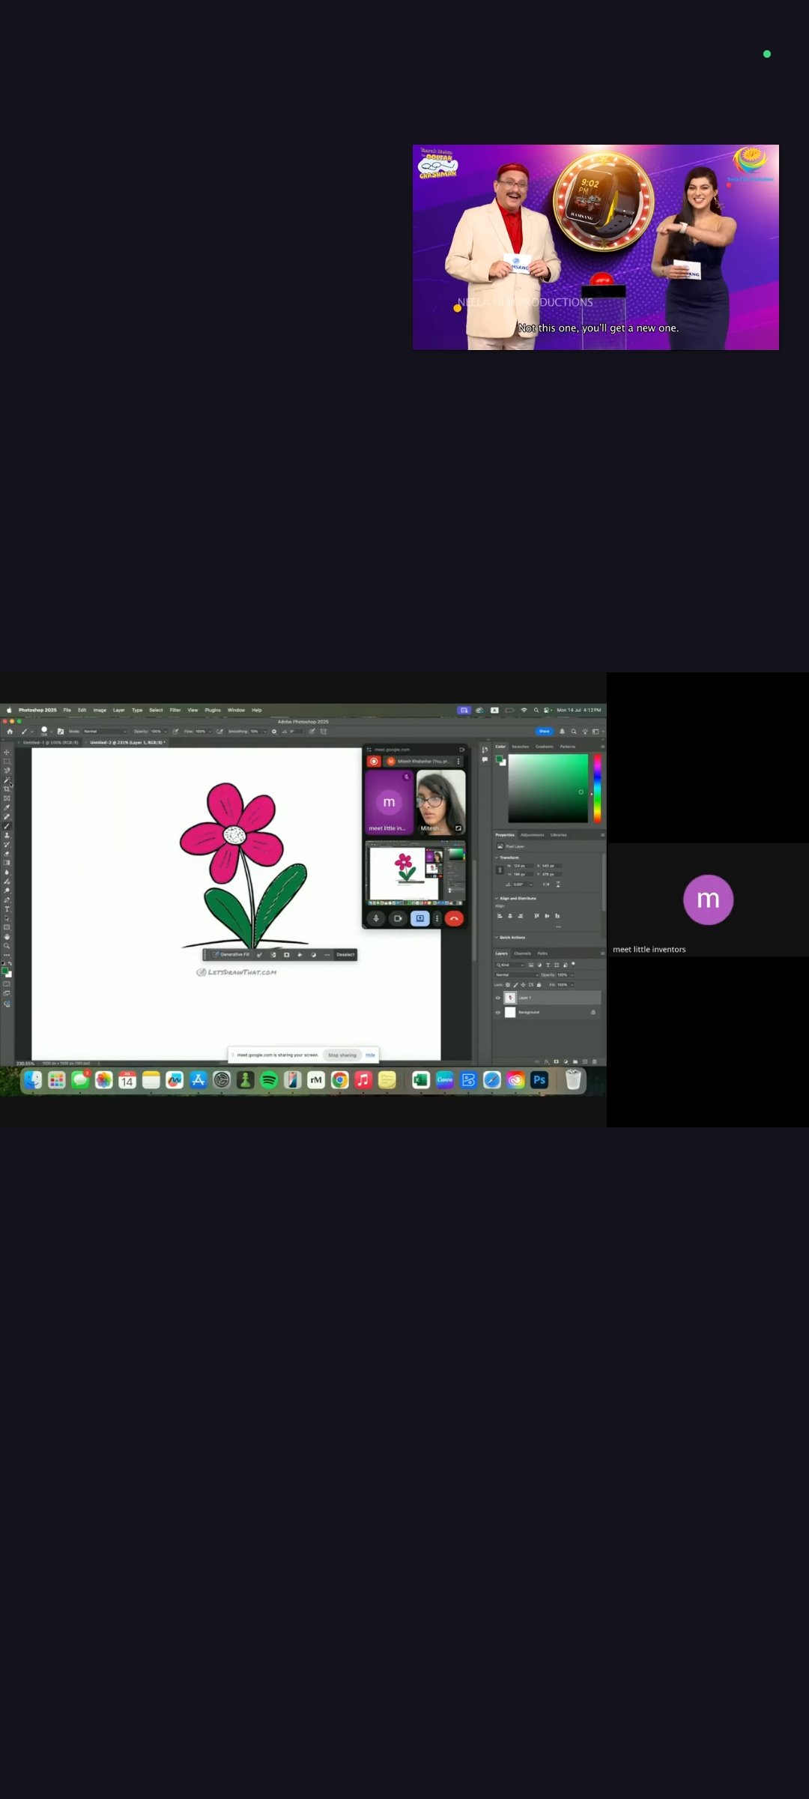The height and width of the screenshot is (1799, 809).
Task: Click the blue Share button
Action: coord(544,731)
